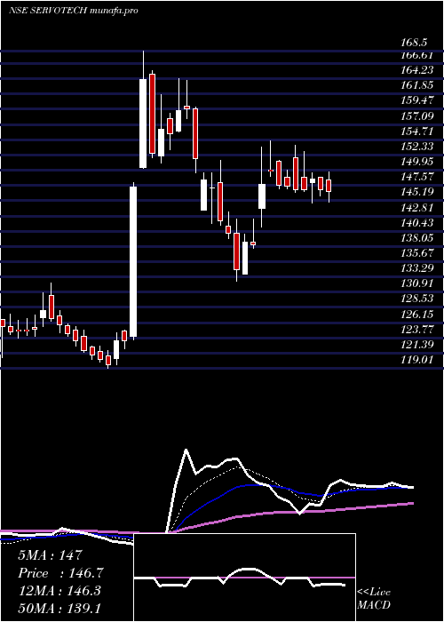Click the 5MA : 147 readout

tap(50, 555)
